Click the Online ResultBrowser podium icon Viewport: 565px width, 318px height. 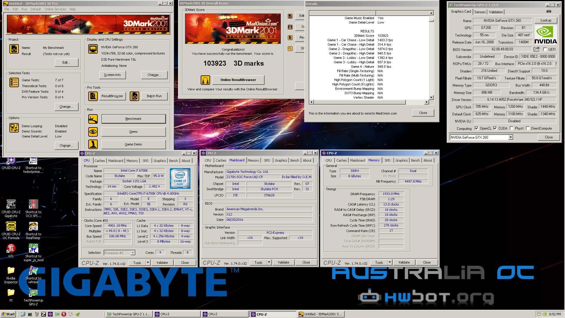coord(205,80)
